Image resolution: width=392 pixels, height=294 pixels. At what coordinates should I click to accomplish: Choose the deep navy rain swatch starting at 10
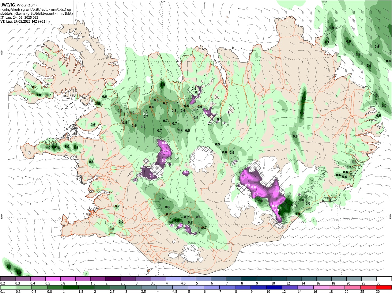point(273,287)
